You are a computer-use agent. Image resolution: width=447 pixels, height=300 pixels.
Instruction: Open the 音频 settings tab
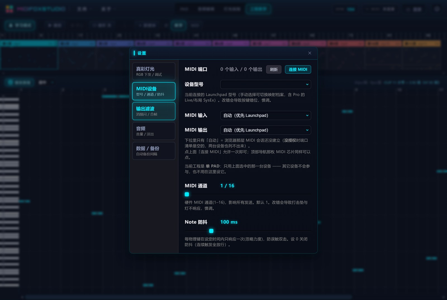[154, 131]
